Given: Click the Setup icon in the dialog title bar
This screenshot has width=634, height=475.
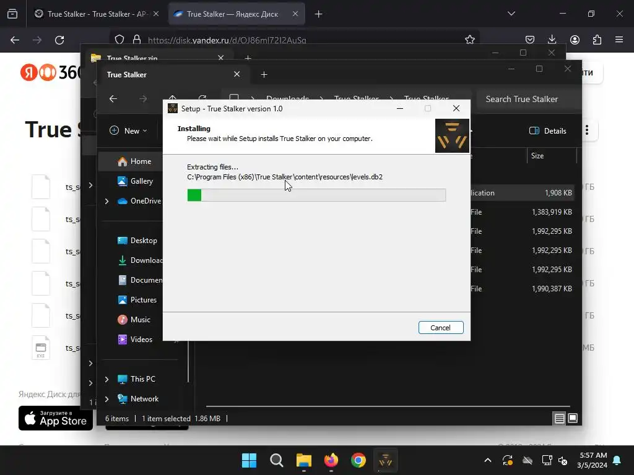Looking at the screenshot, I should click(173, 108).
